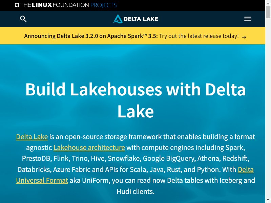Follow the 'Universal Format' underlined link

(x=42, y=180)
